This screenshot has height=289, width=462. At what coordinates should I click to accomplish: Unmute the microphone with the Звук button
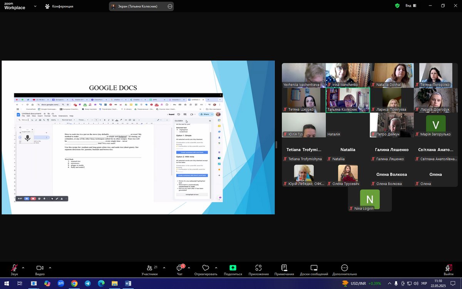pyautogui.click(x=14, y=270)
